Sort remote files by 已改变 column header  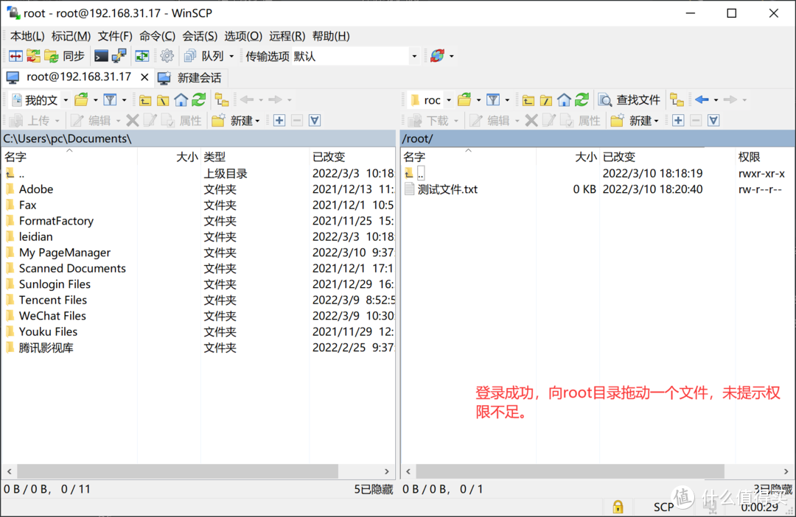pyautogui.click(x=668, y=157)
